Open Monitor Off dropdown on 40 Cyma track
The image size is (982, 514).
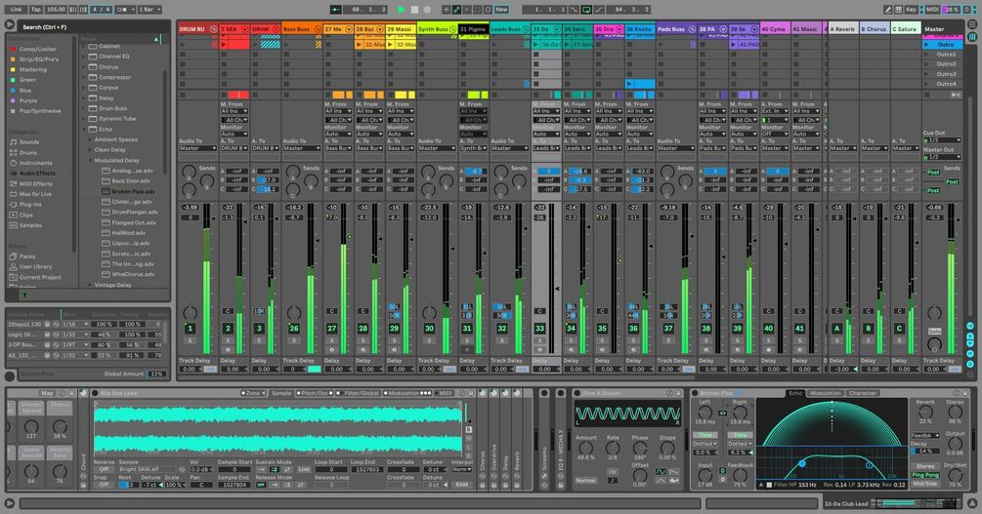click(775, 134)
